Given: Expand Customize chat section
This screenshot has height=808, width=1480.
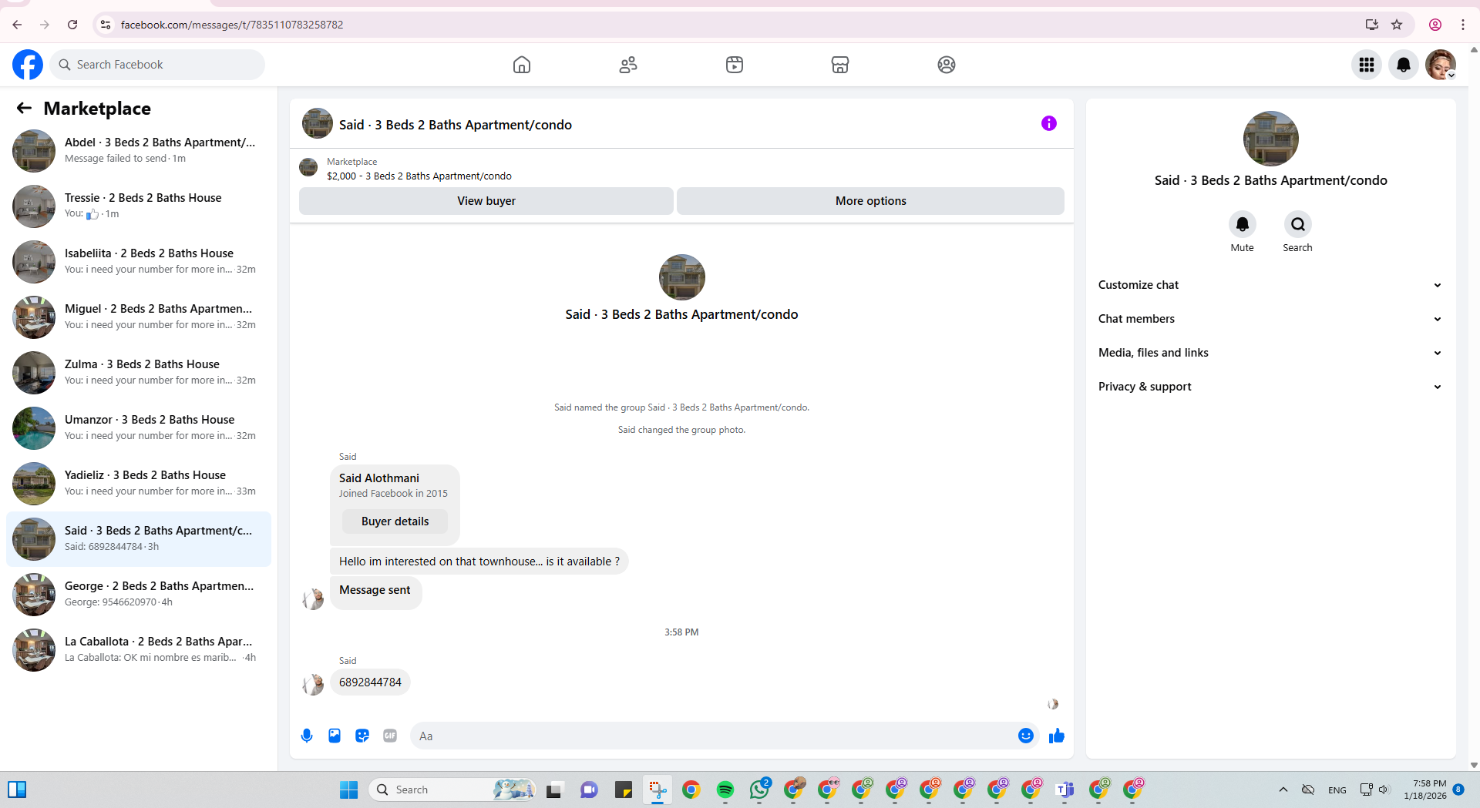Looking at the screenshot, I should click(x=1270, y=285).
